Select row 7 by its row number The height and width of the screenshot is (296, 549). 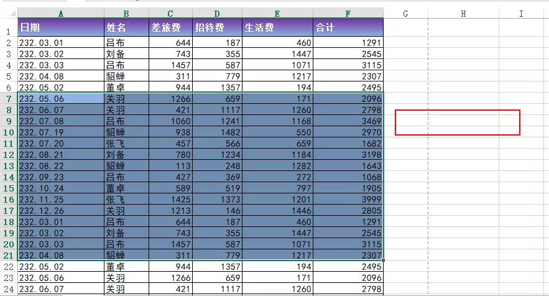9,99
